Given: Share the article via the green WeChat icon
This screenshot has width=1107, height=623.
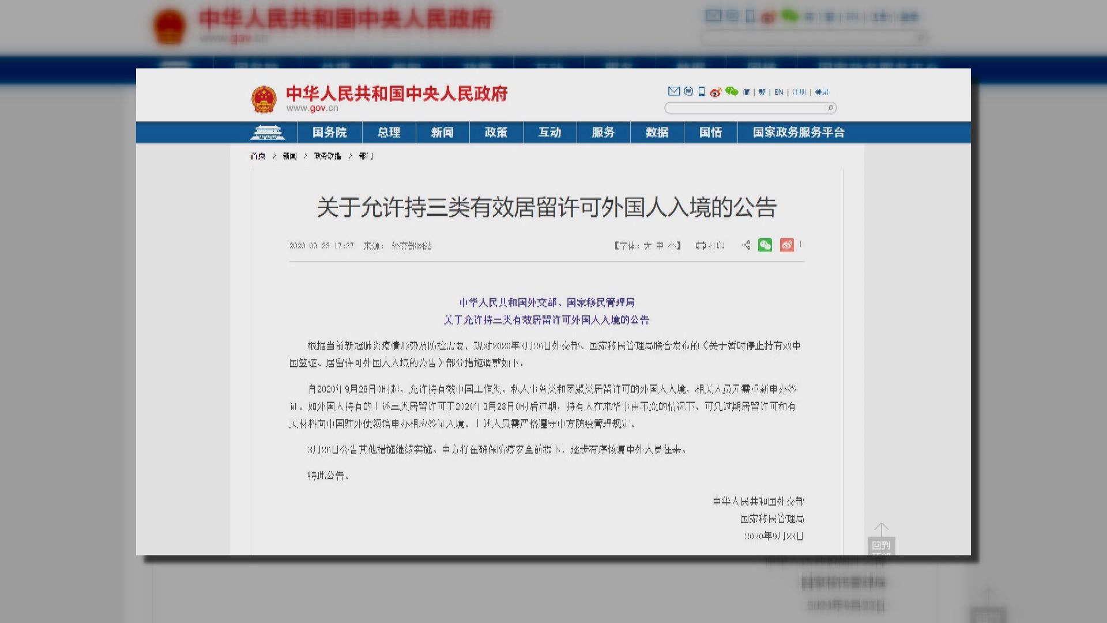Looking at the screenshot, I should [765, 245].
